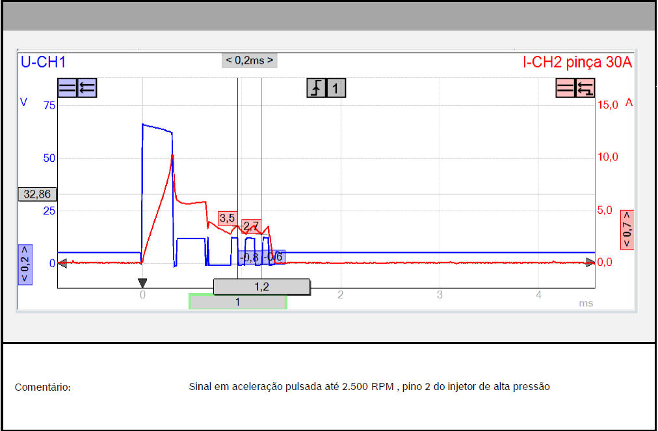Select the 32,86 horizontal cursor label
The image size is (658, 431).
(38, 194)
